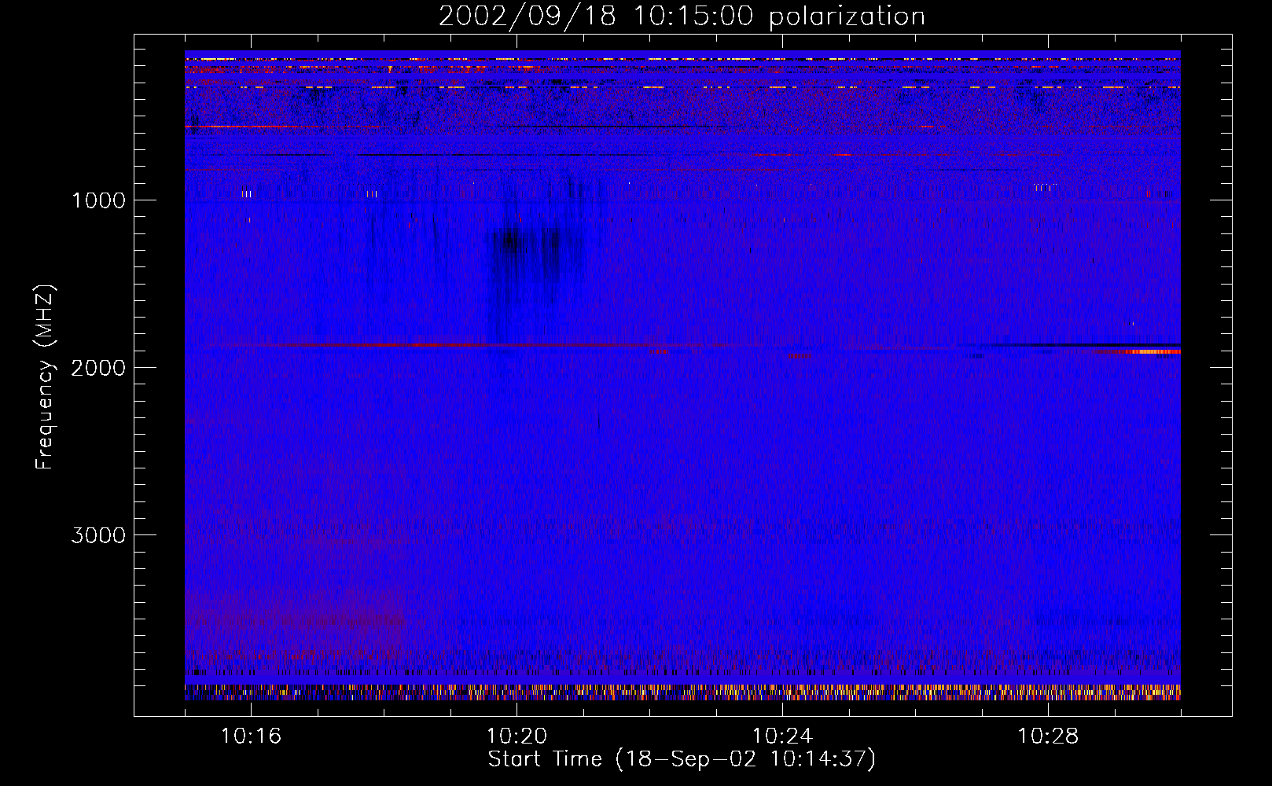Viewport: 1272px width, 786px height.
Task: Click the 1000 frequency tick label
Action: 98,200
